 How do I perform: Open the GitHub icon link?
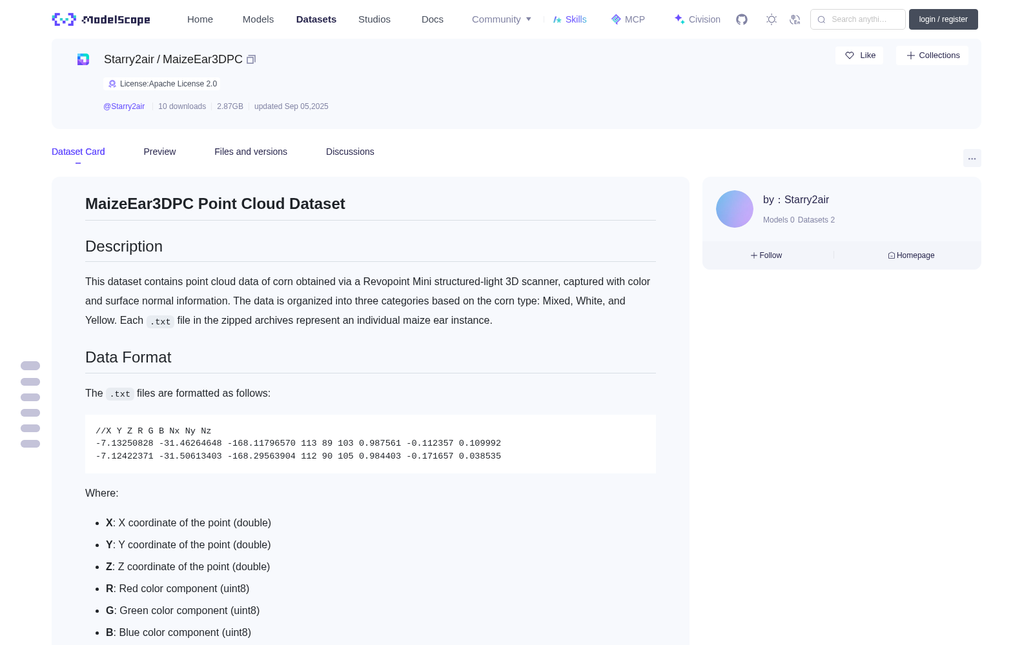coord(742,19)
